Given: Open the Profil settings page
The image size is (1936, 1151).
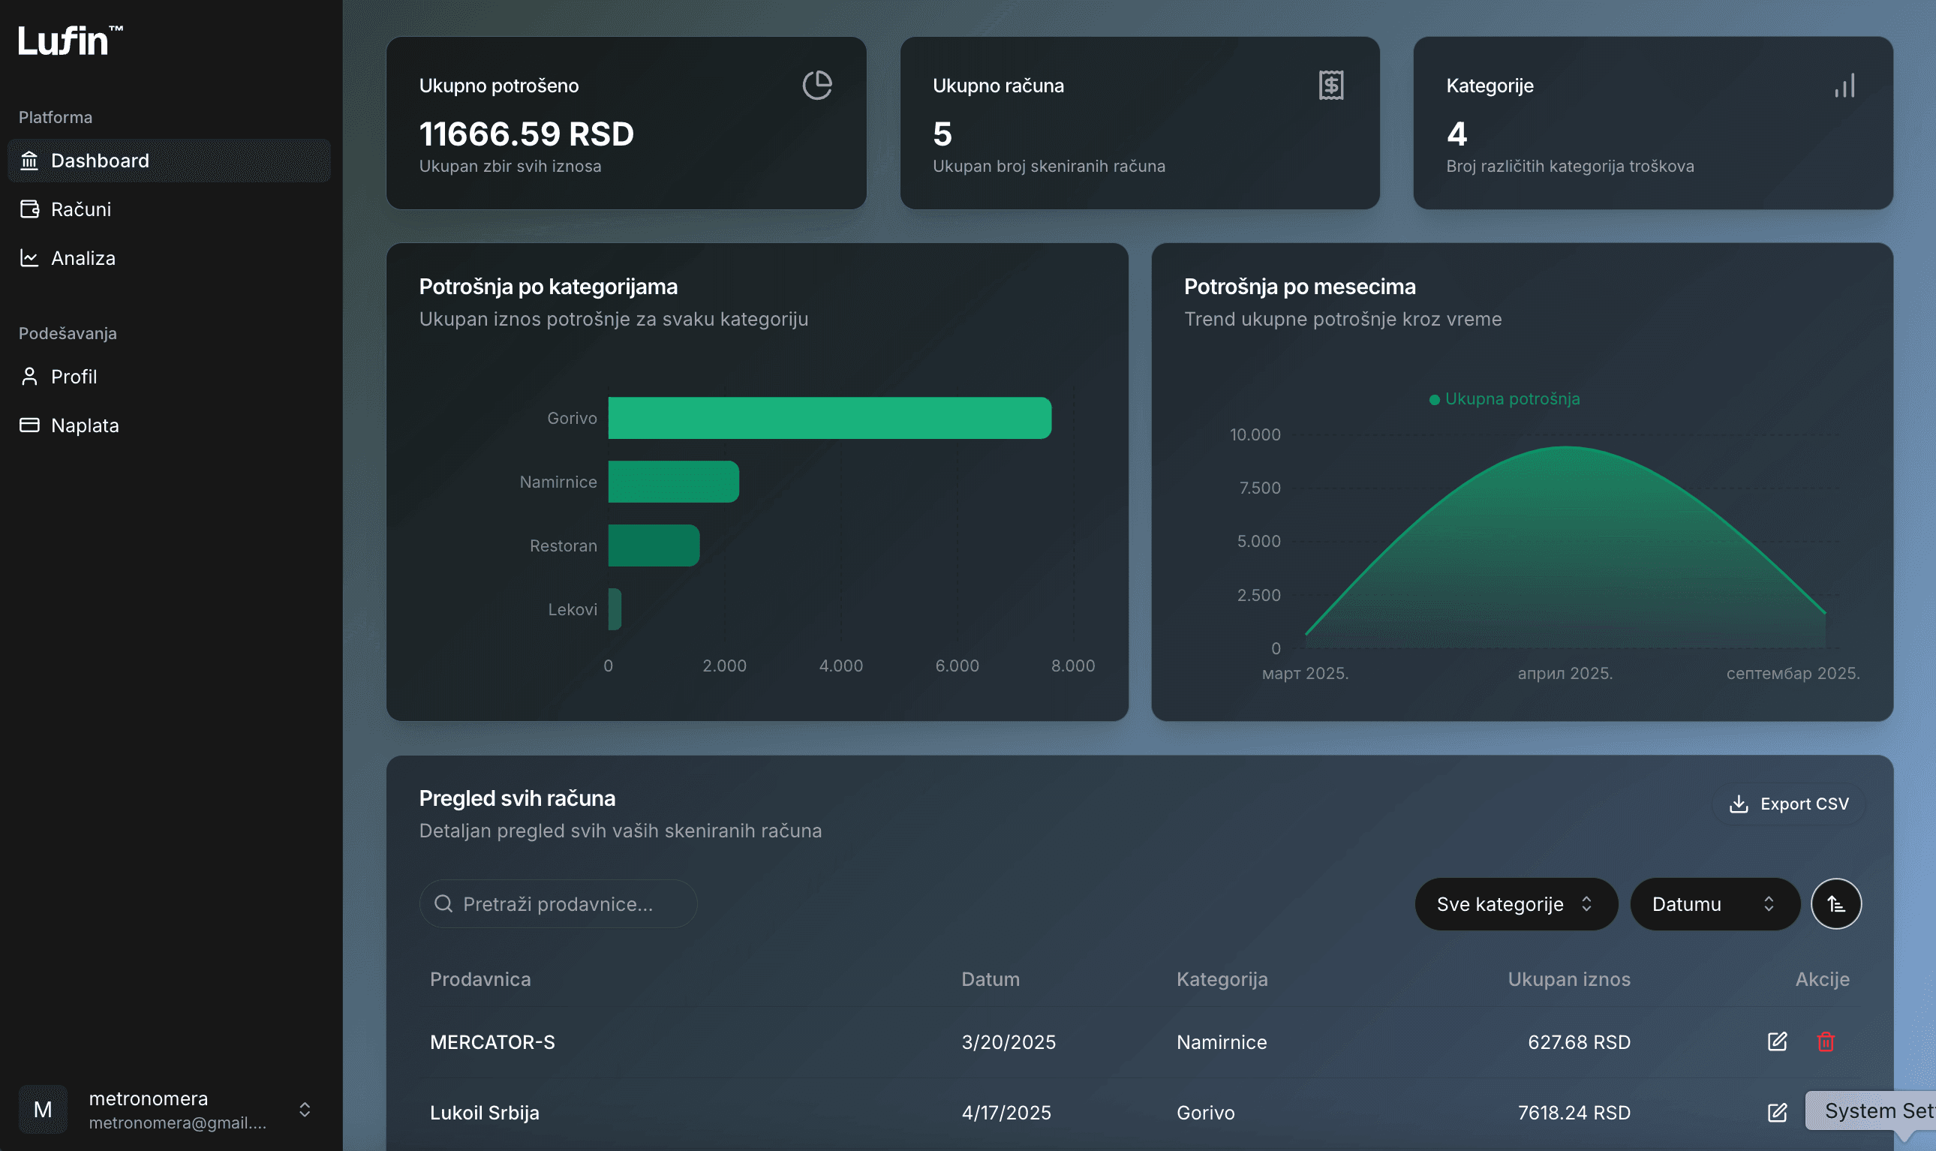Looking at the screenshot, I should pos(74,377).
